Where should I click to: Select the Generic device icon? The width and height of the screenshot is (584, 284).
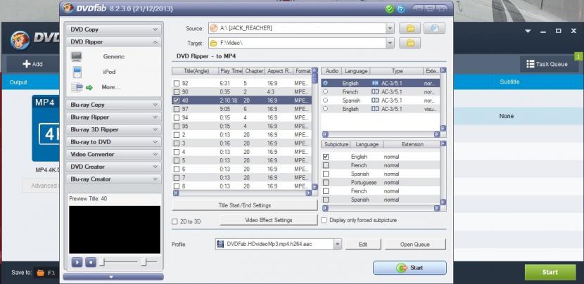click(77, 56)
